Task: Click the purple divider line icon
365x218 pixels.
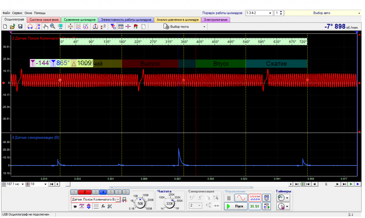Action: coord(128,26)
